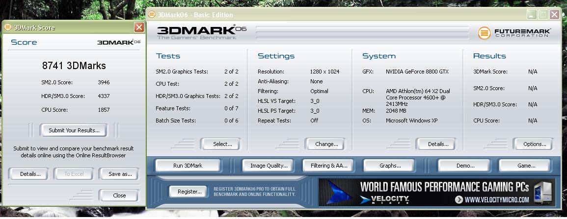Launch the Game

(x=526, y=166)
